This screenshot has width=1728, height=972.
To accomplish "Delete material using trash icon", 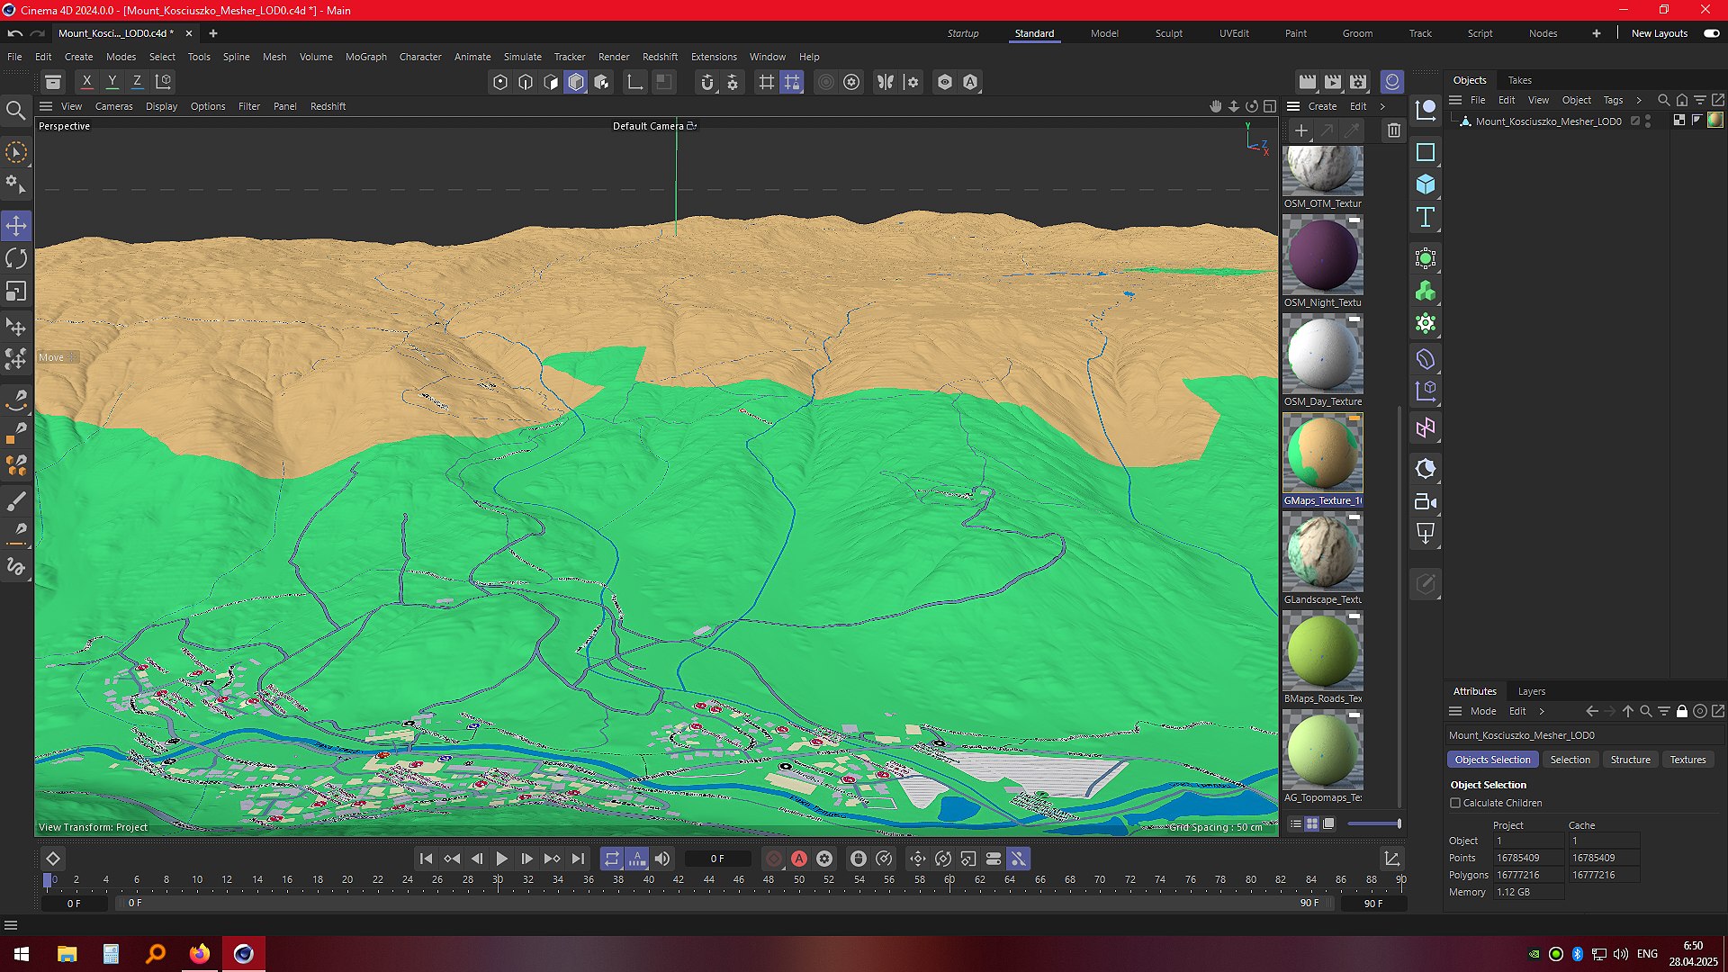I will (x=1394, y=130).
